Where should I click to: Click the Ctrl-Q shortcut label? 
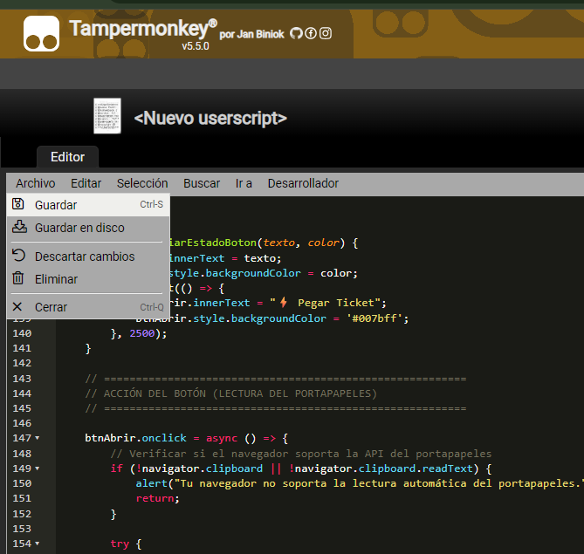[152, 307]
